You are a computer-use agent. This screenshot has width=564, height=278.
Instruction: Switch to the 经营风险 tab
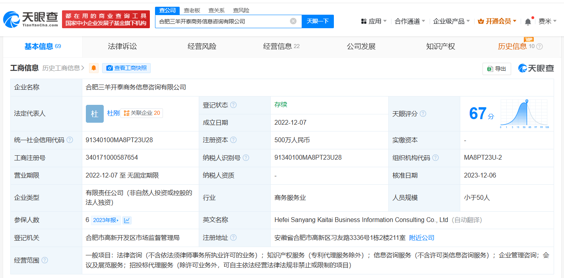(x=202, y=46)
